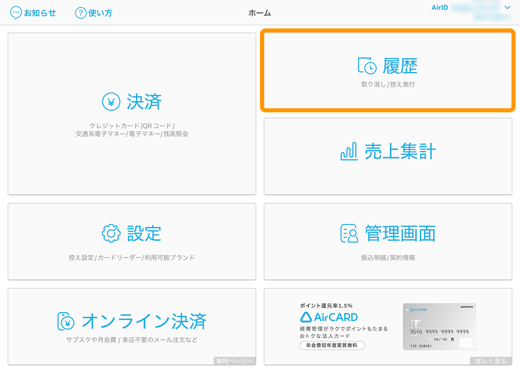Click the 詳しく見る link label
Image resolution: width=520 pixels, height=380 pixels.
pos(491,361)
